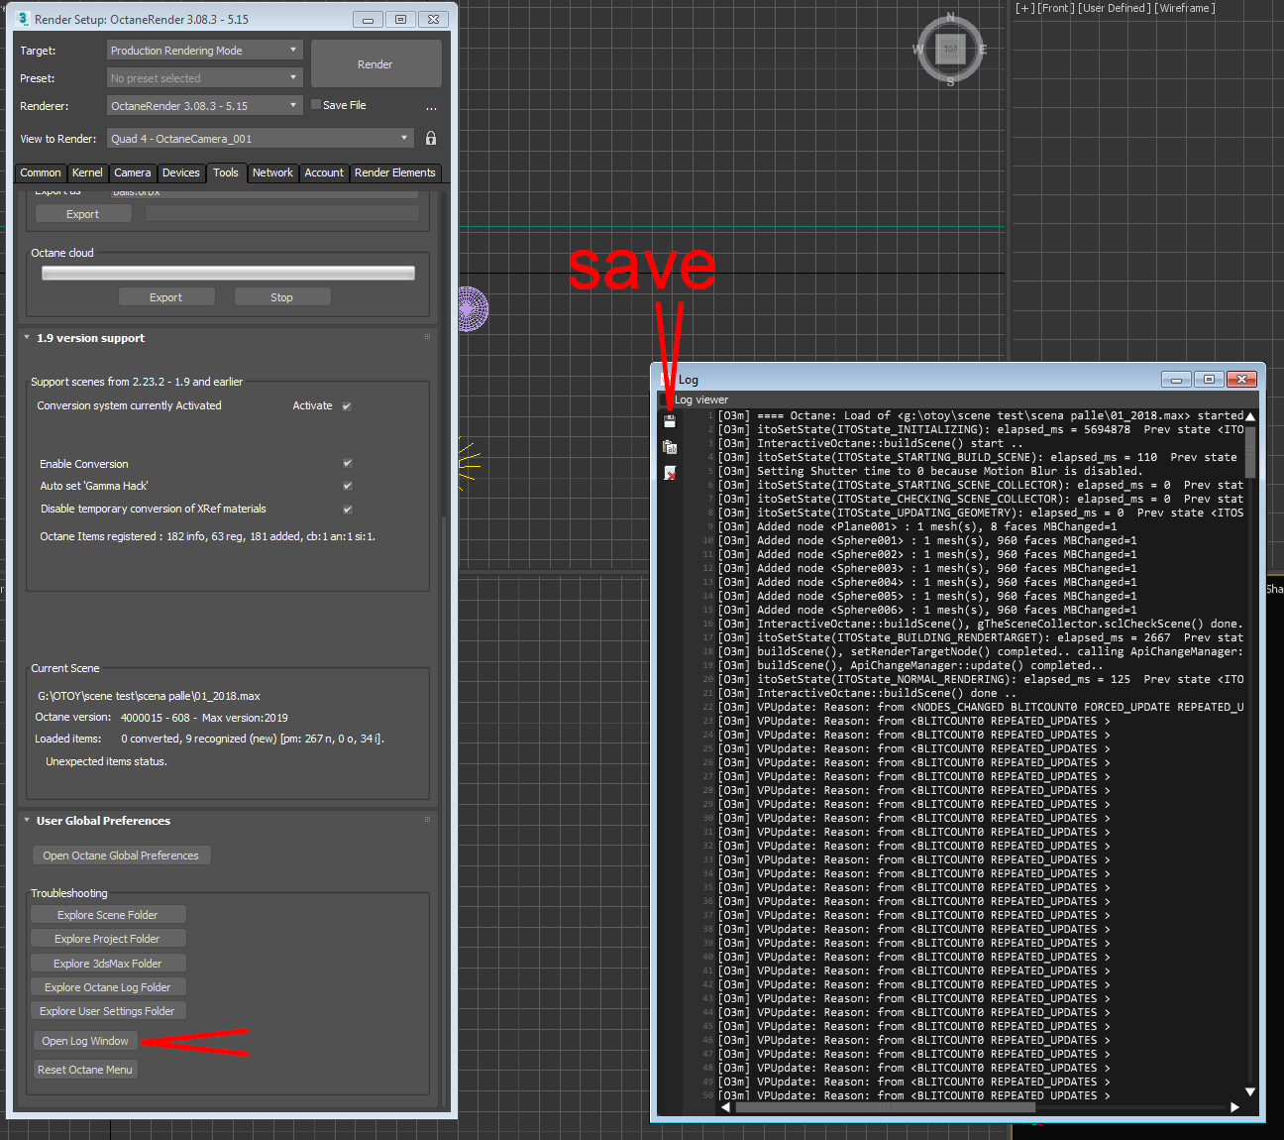
Task: Open the View to Render dropdown
Action: [x=261, y=138]
